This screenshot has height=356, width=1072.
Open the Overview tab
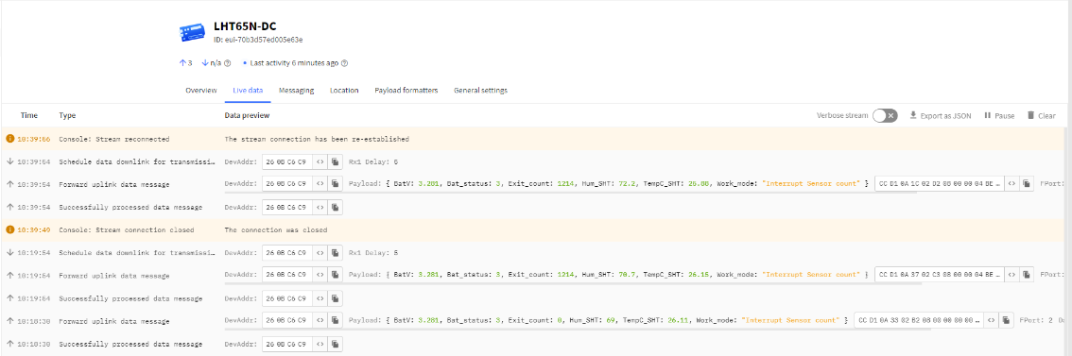tap(201, 91)
